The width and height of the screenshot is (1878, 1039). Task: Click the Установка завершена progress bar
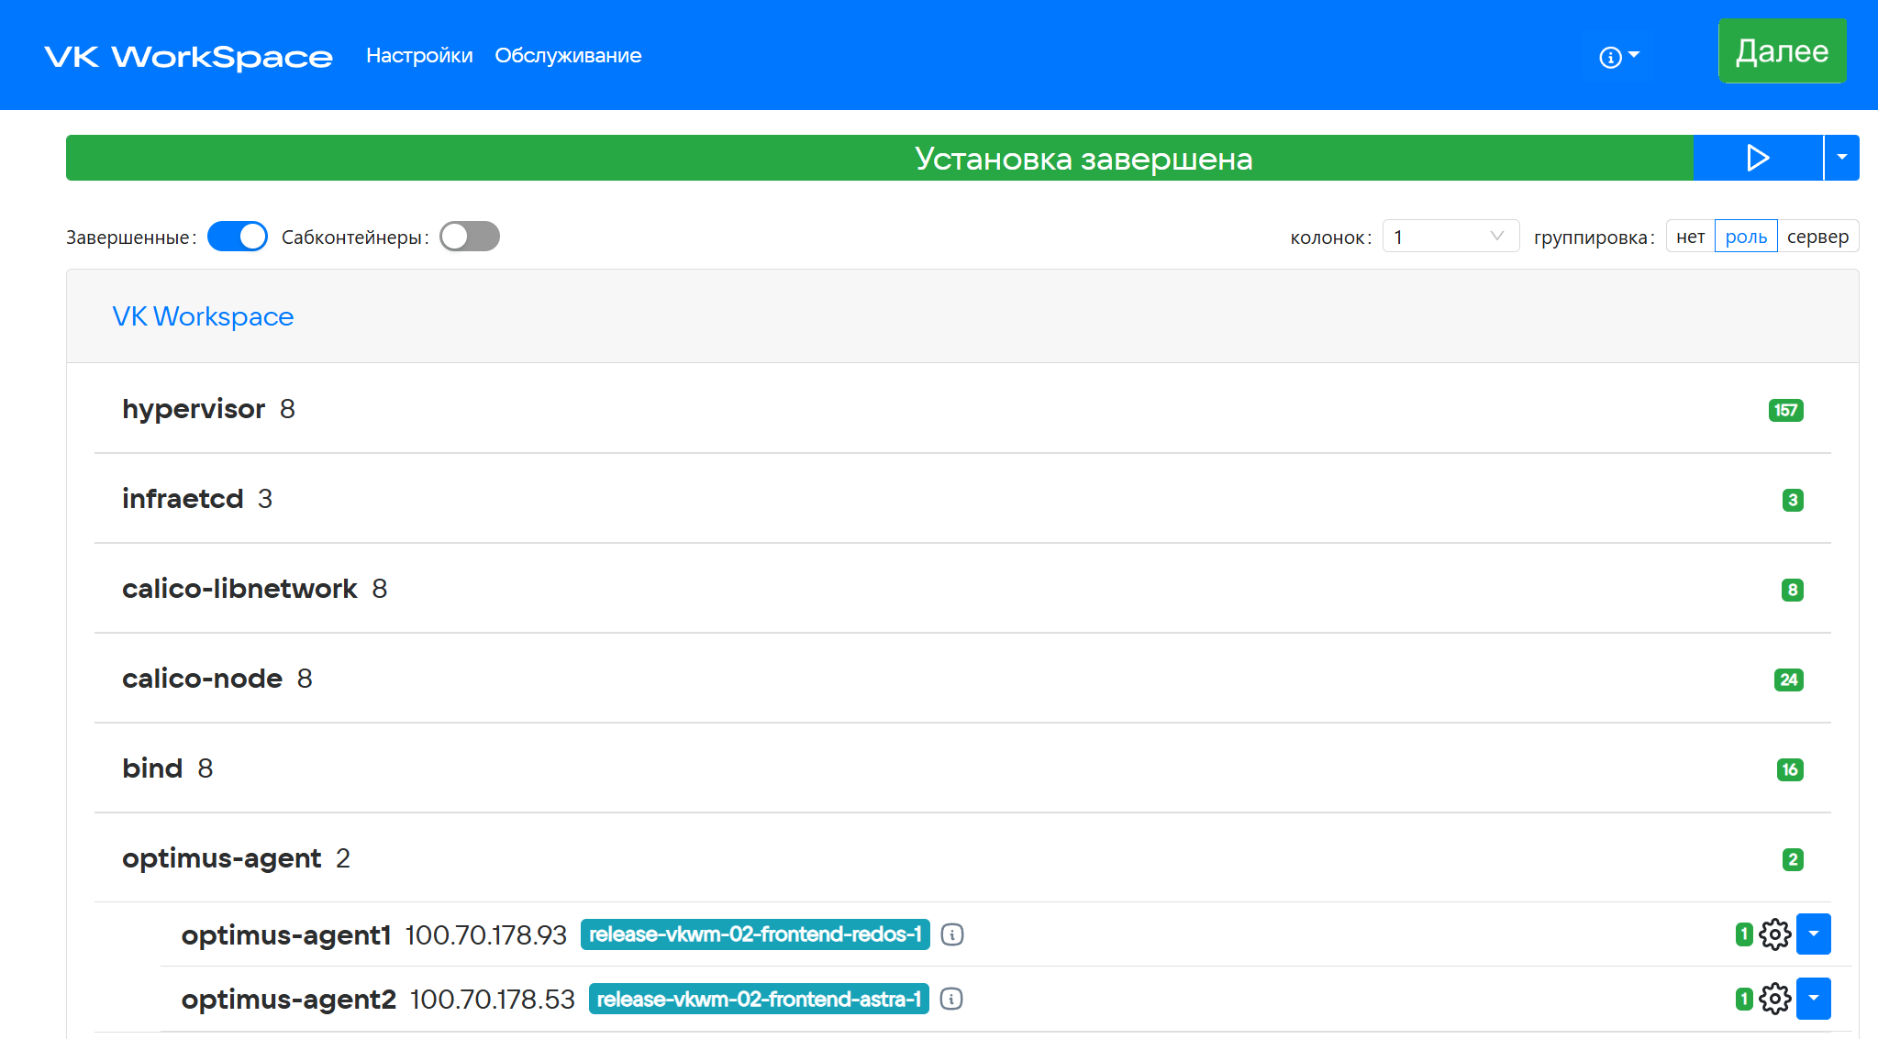pyautogui.click(x=880, y=158)
